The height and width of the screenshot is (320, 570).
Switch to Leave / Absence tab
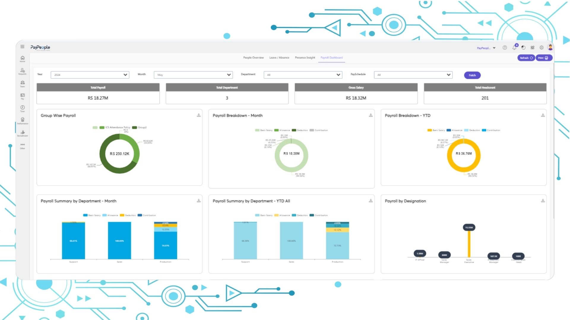point(279,58)
